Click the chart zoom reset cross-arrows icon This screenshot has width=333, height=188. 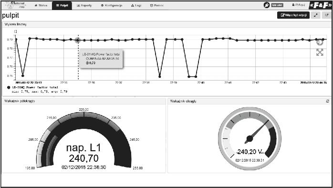320,52
